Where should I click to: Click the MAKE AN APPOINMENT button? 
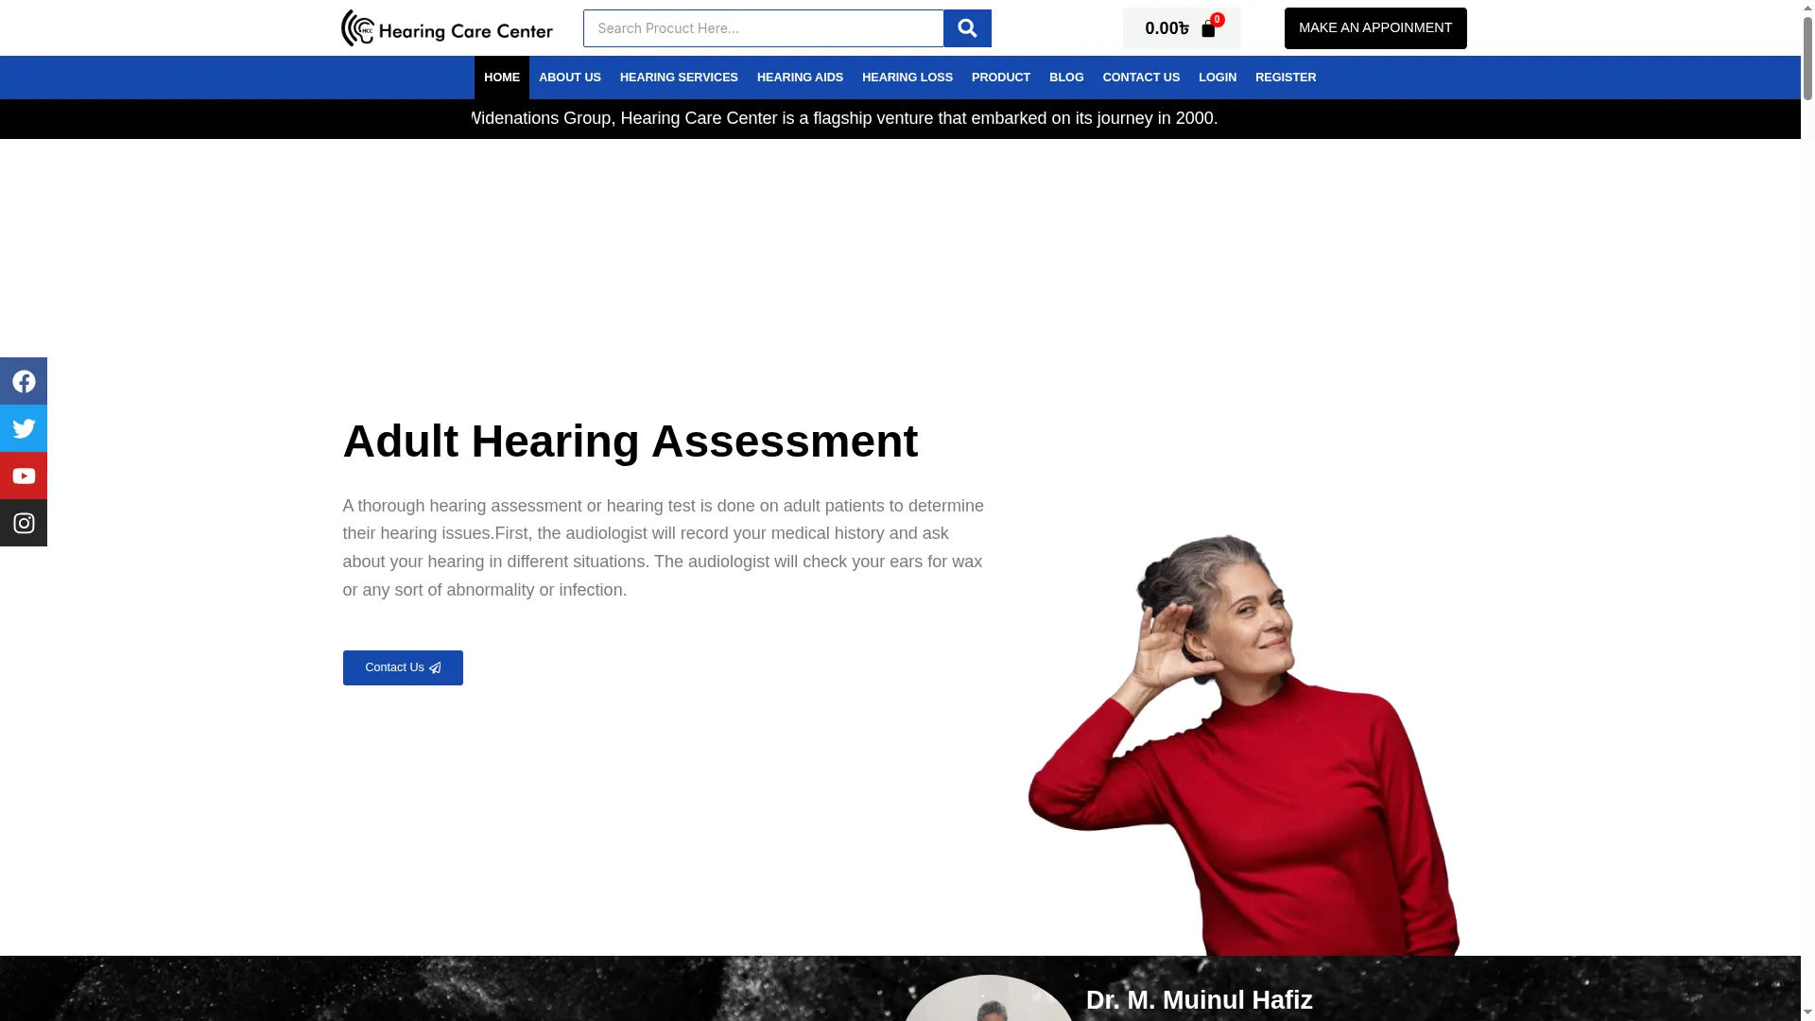click(1375, 28)
